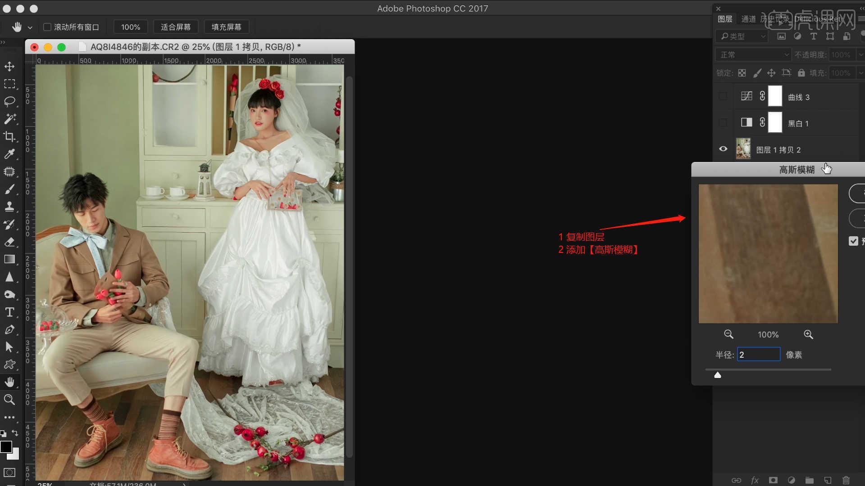Screen dimensions: 865x486
Task: Select the Brush tool
Action: coord(9,189)
